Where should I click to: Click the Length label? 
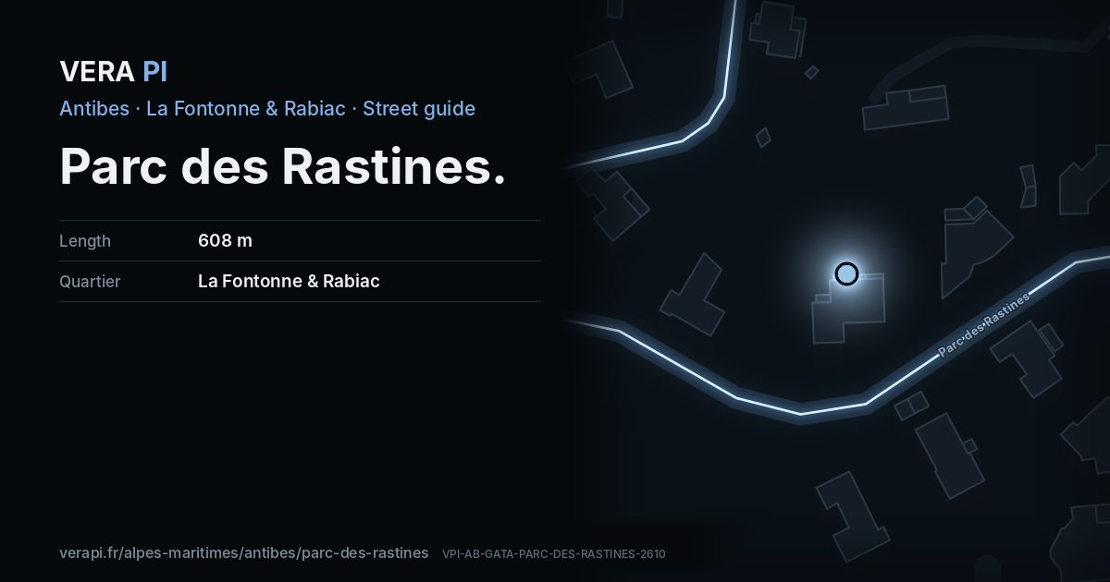point(85,241)
